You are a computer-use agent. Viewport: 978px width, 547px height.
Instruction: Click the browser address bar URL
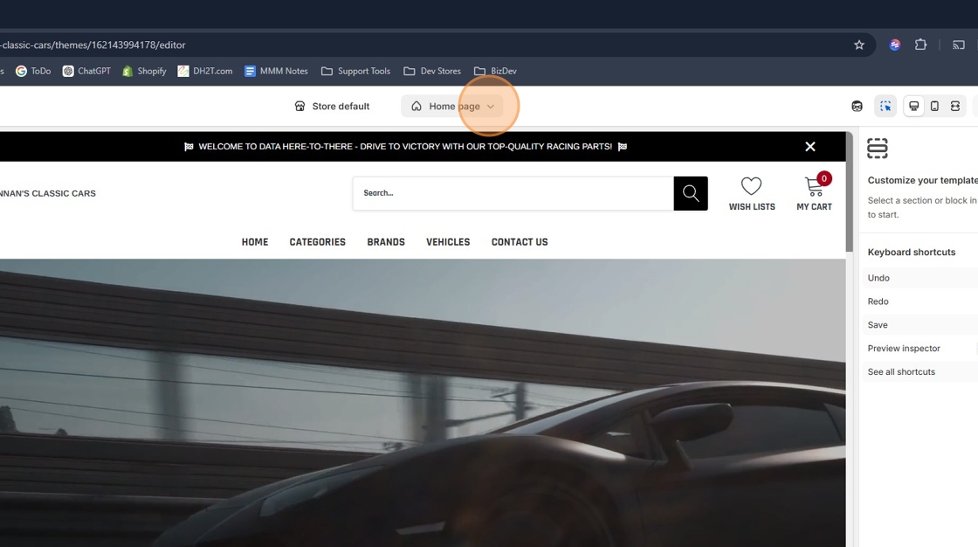[x=93, y=45]
